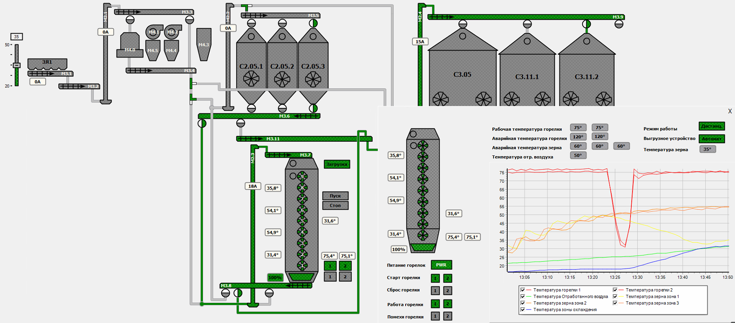Toggle Температура зерна зона 1 series
This screenshot has height=323, width=735.
tap(615, 296)
